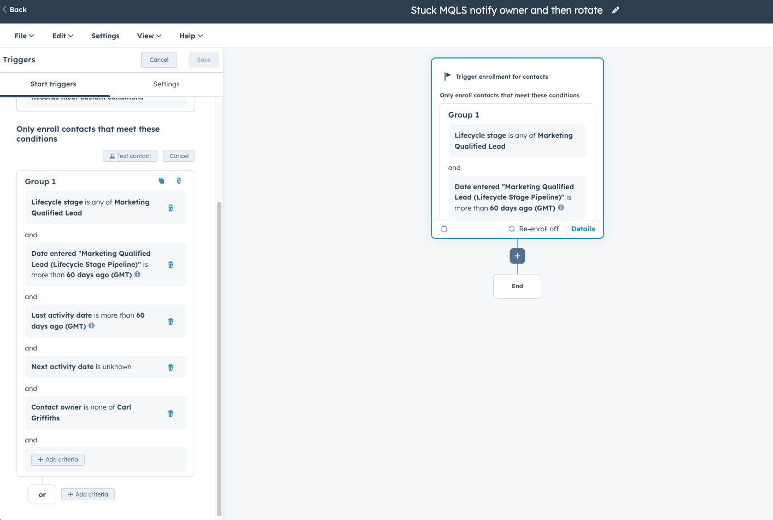Screen dimensions: 773x520
Task: Click the triggers panel vertical scrollbar
Action: coord(219,355)
